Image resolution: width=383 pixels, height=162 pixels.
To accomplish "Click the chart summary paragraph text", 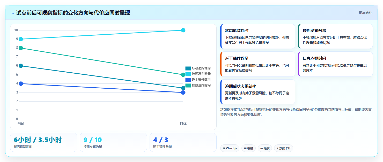I will 296,112.
